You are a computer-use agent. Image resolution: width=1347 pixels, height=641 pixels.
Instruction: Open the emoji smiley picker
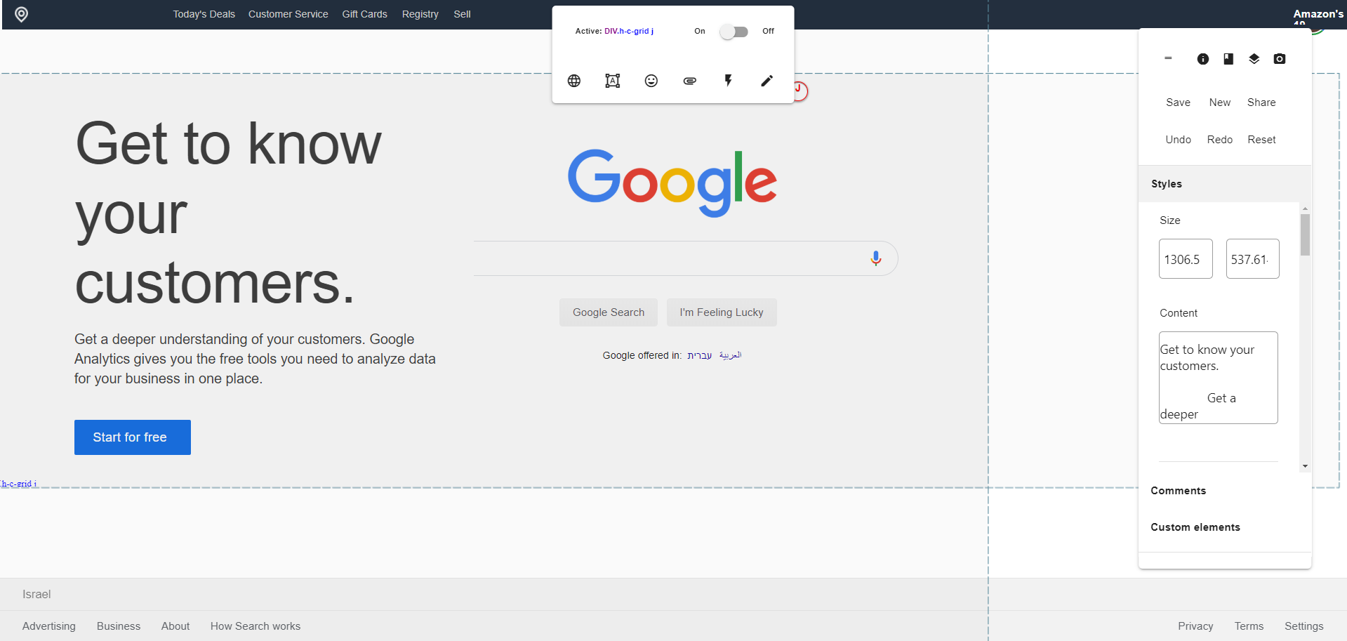(x=651, y=81)
